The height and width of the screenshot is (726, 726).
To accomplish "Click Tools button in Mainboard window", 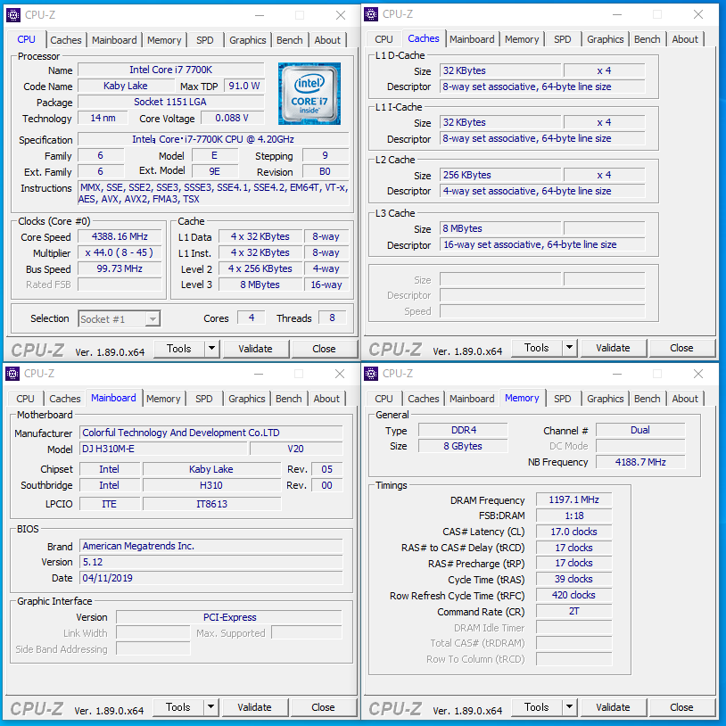I will pyautogui.click(x=178, y=706).
